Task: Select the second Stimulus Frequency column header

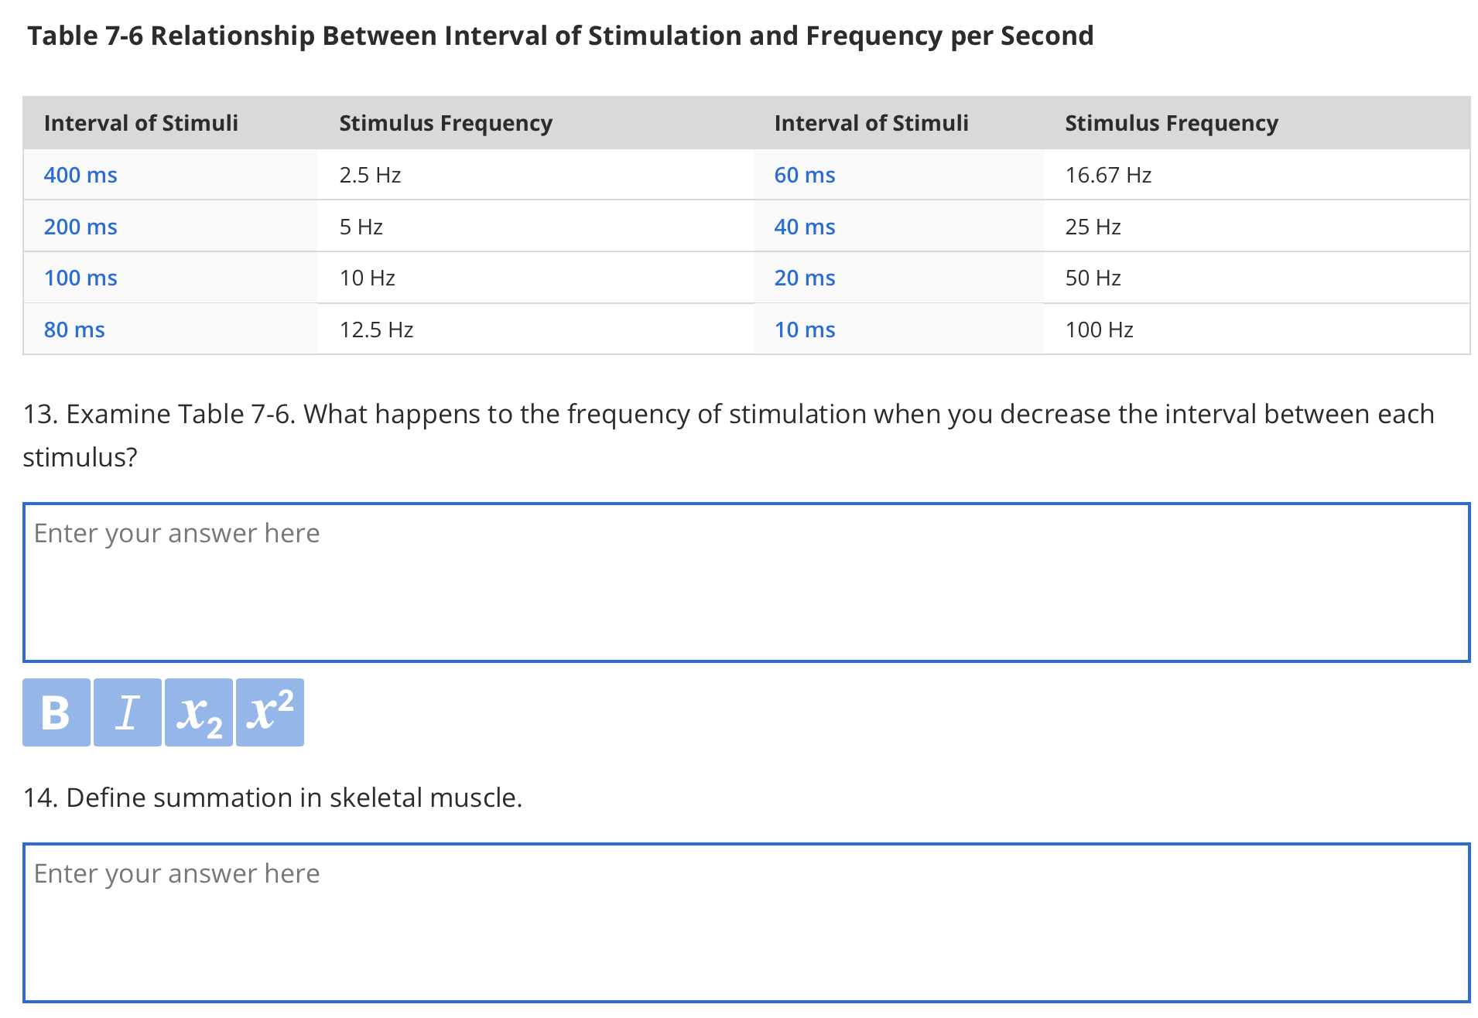Action: tap(1172, 123)
